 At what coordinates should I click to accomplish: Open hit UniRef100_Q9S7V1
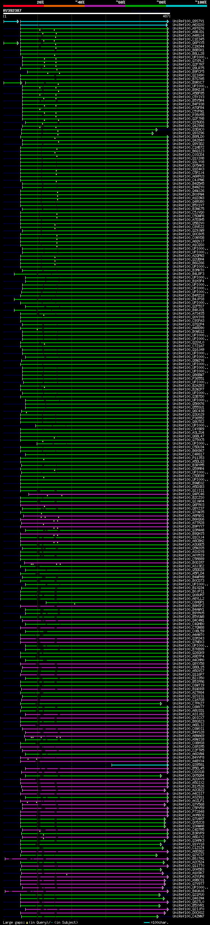tap(188, 21)
